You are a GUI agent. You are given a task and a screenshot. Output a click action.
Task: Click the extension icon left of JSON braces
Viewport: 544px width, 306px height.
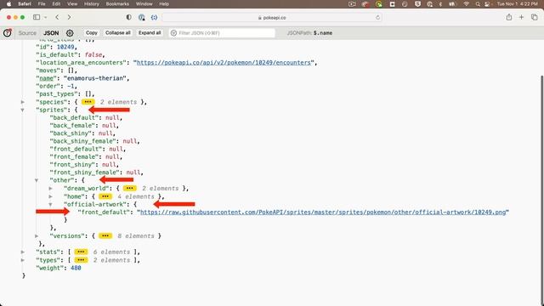(x=142, y=17)
